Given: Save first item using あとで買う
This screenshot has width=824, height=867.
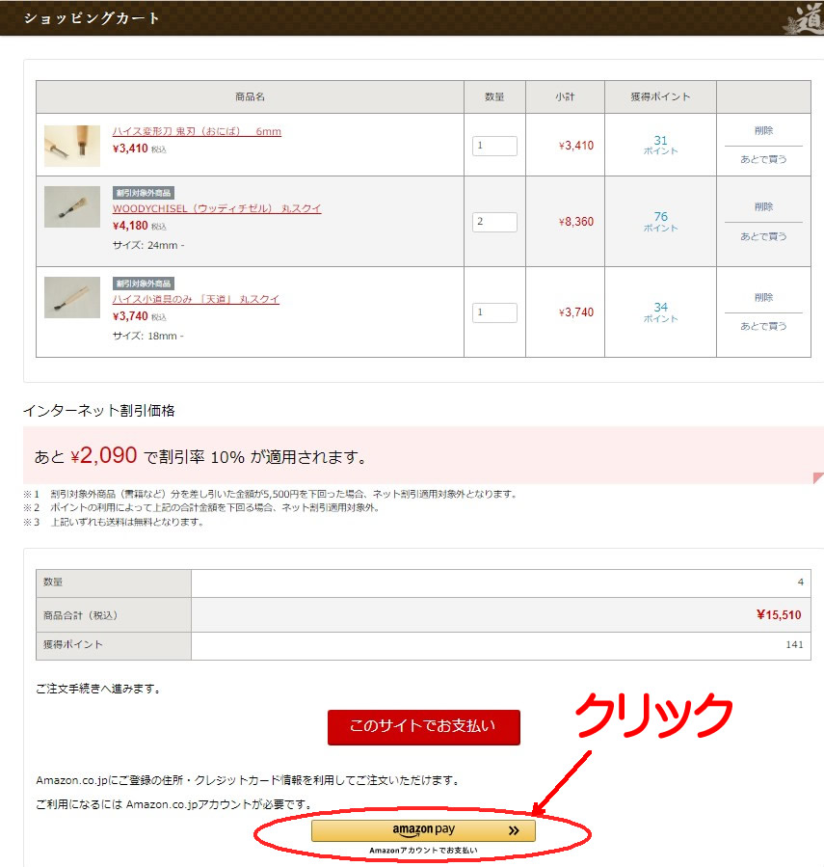Looking at the screenshot, I should click(x=763, y=159).
